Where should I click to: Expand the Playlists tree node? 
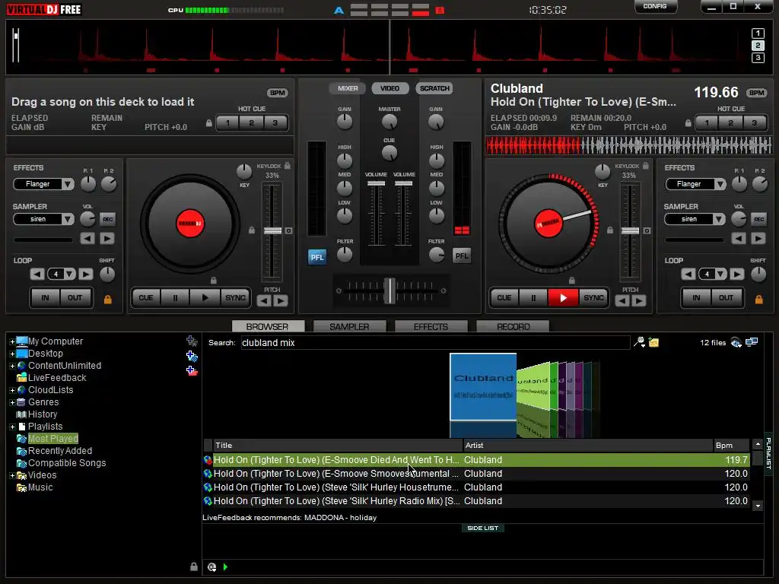pos(12,427)
